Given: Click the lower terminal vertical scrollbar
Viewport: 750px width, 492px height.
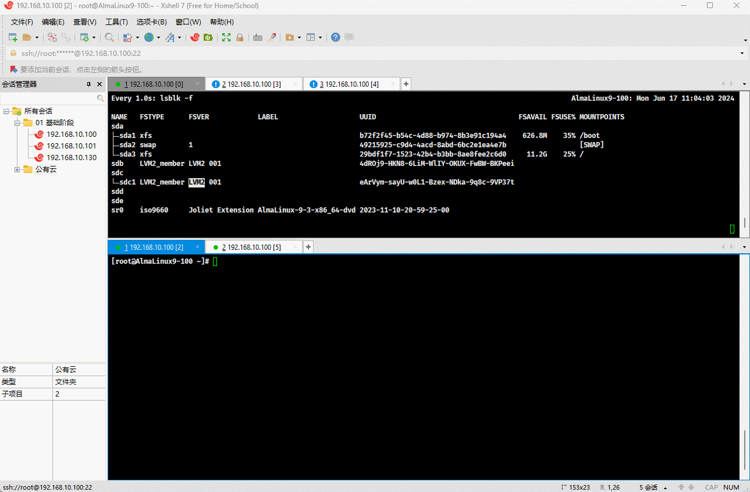Looking at the screenshot, I should tap(744, 448).
